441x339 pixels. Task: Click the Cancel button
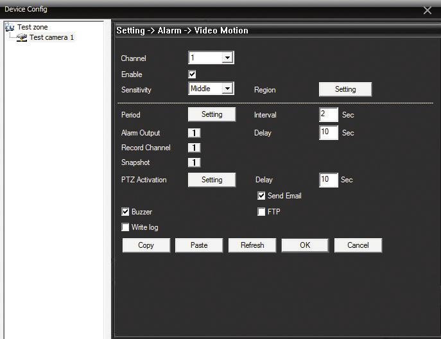[x=358, y=245]
